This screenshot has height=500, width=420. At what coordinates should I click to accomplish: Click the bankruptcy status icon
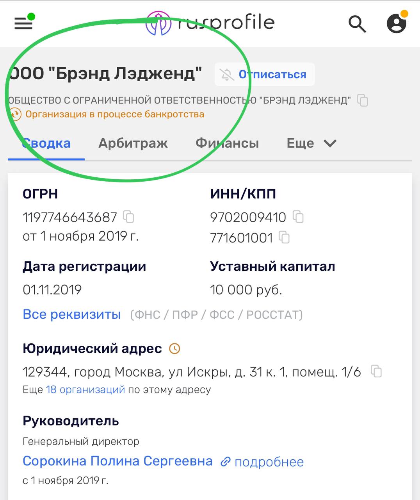click(15, 114)
